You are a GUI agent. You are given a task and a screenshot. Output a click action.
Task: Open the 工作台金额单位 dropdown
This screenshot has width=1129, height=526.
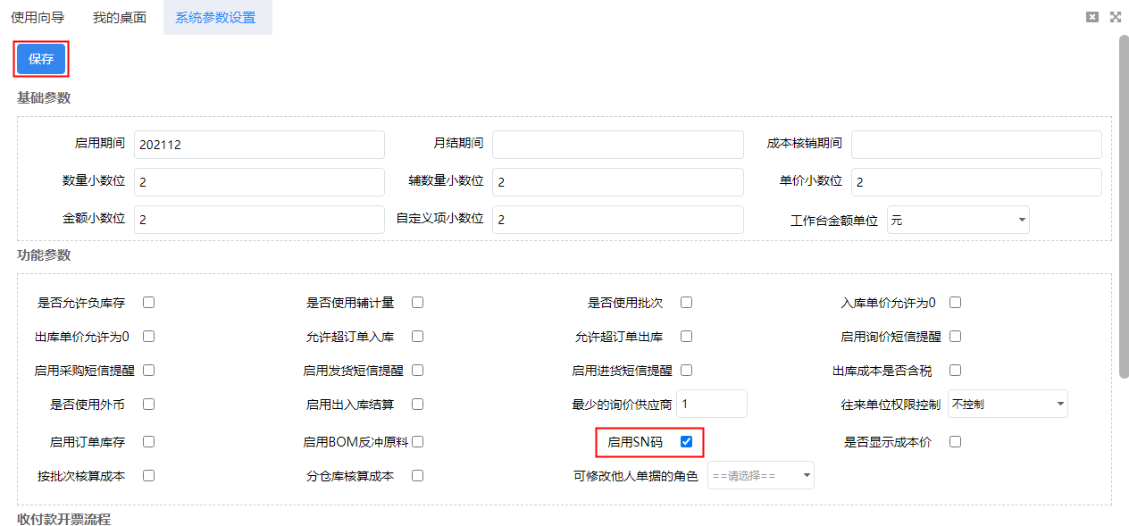[x=958, y=220]
